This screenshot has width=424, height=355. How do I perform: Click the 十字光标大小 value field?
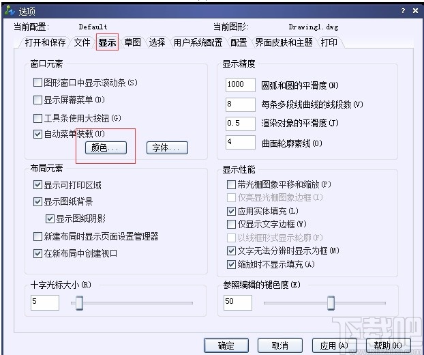(45, 302)
